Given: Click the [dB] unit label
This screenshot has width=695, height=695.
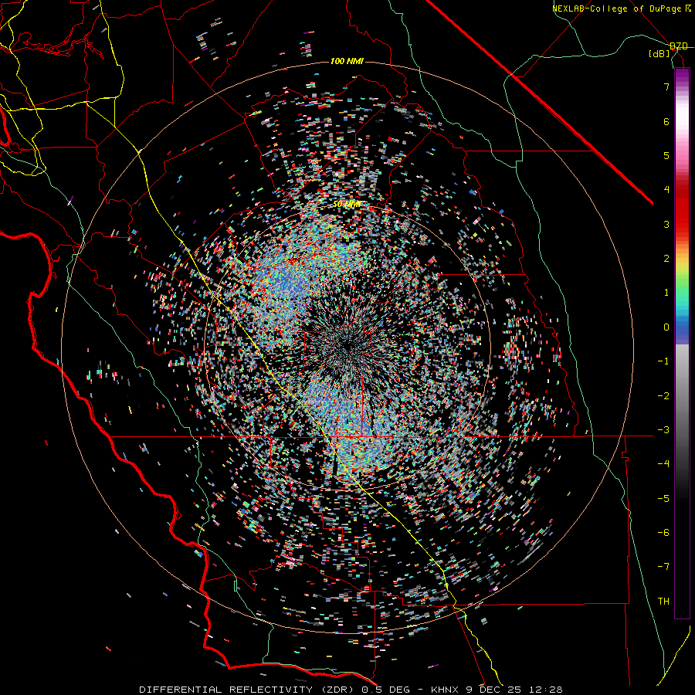Looking at the screenshot, I should click(659, 54).
